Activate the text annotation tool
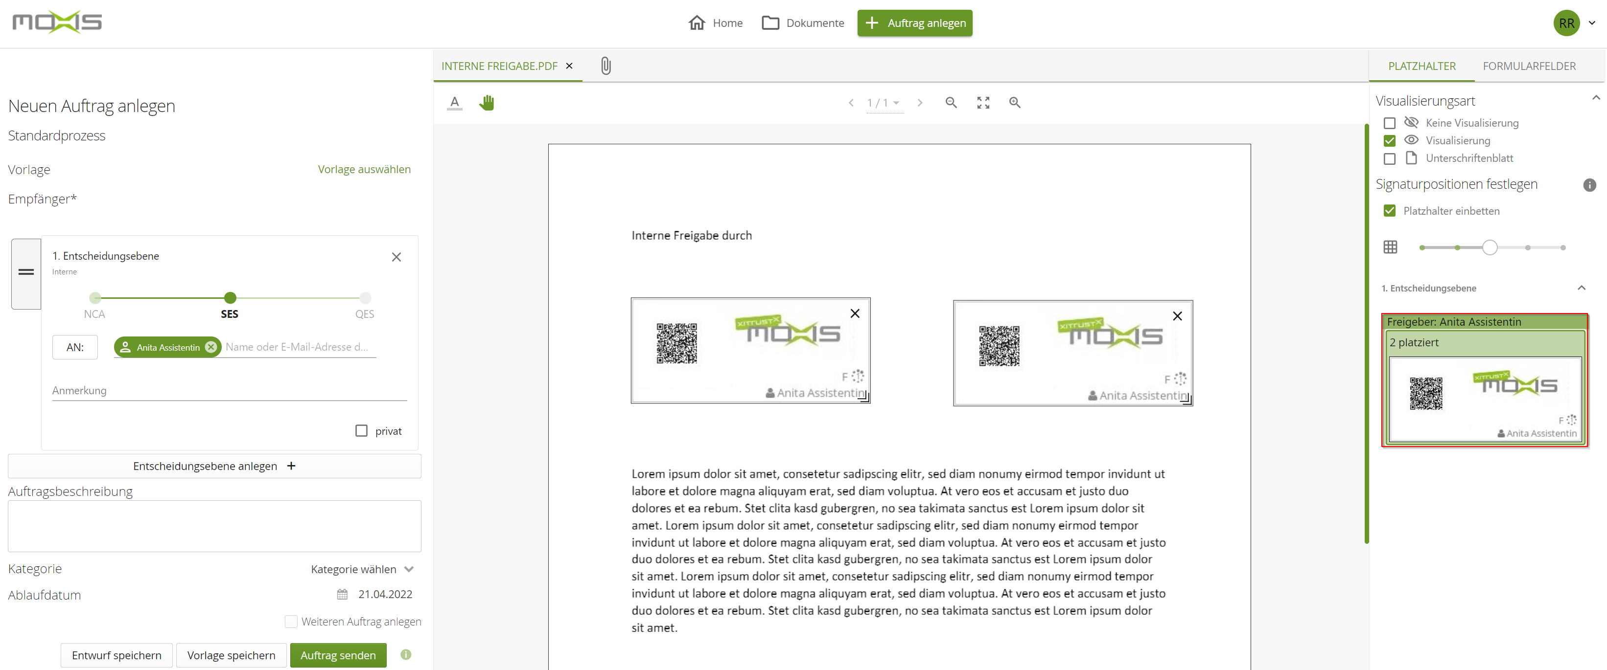Viewport: 1607px width, 670px height. click(455, 102)
